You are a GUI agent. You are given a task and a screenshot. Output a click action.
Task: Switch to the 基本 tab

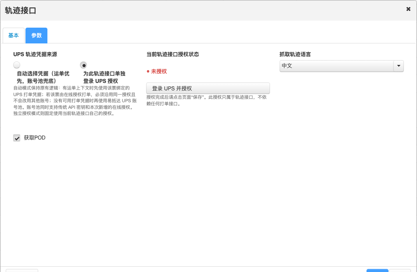[14, 36]
